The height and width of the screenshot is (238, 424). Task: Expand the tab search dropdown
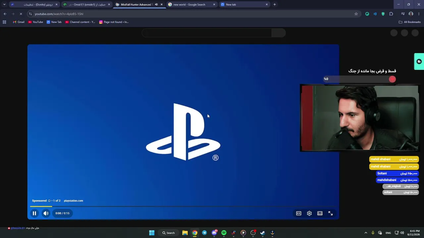click(4, 5)
